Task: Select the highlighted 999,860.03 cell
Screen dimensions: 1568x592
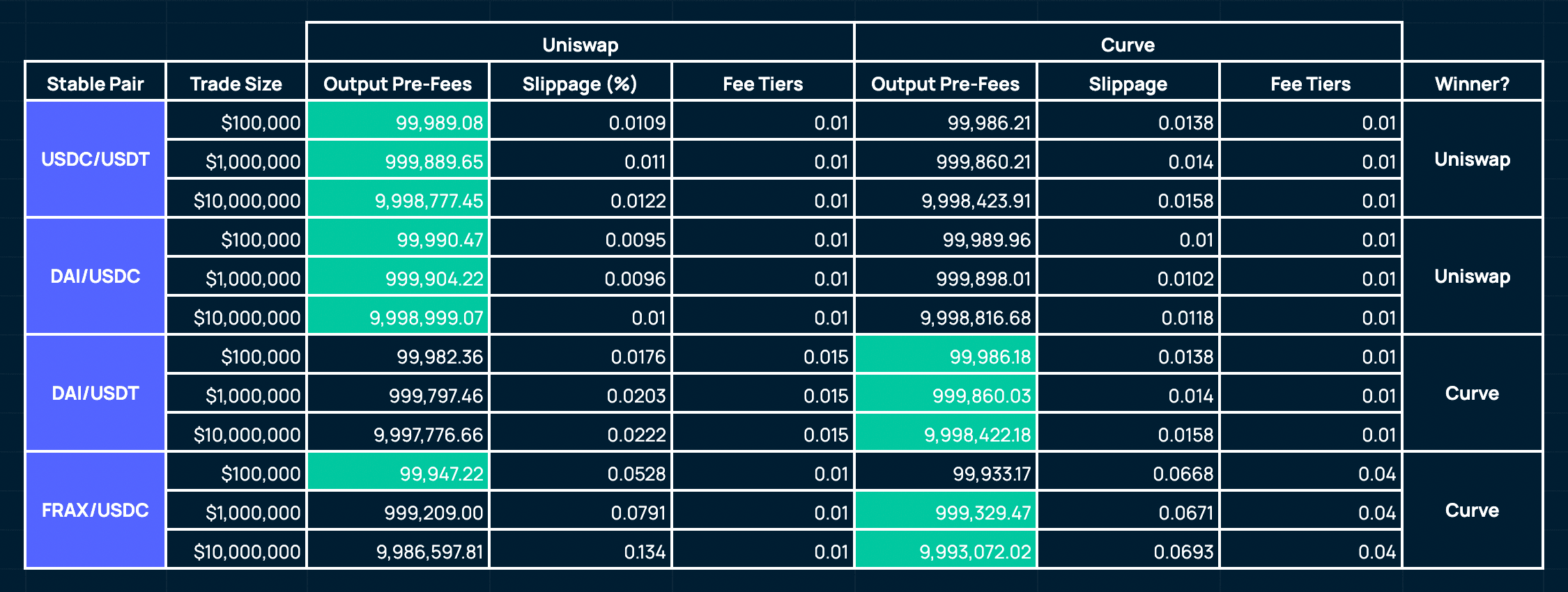Action: point(946,394)
